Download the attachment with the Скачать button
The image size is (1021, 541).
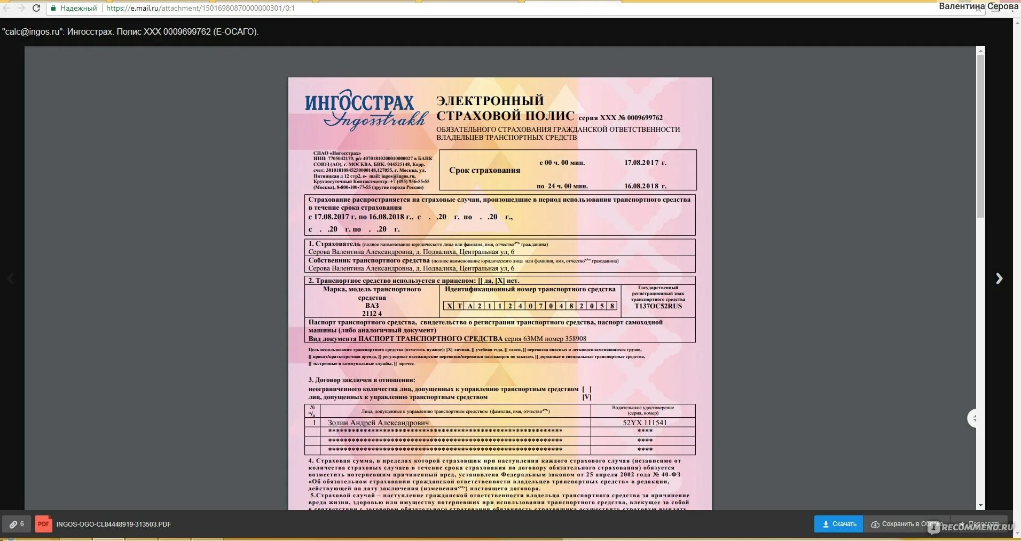pos(839,524)
